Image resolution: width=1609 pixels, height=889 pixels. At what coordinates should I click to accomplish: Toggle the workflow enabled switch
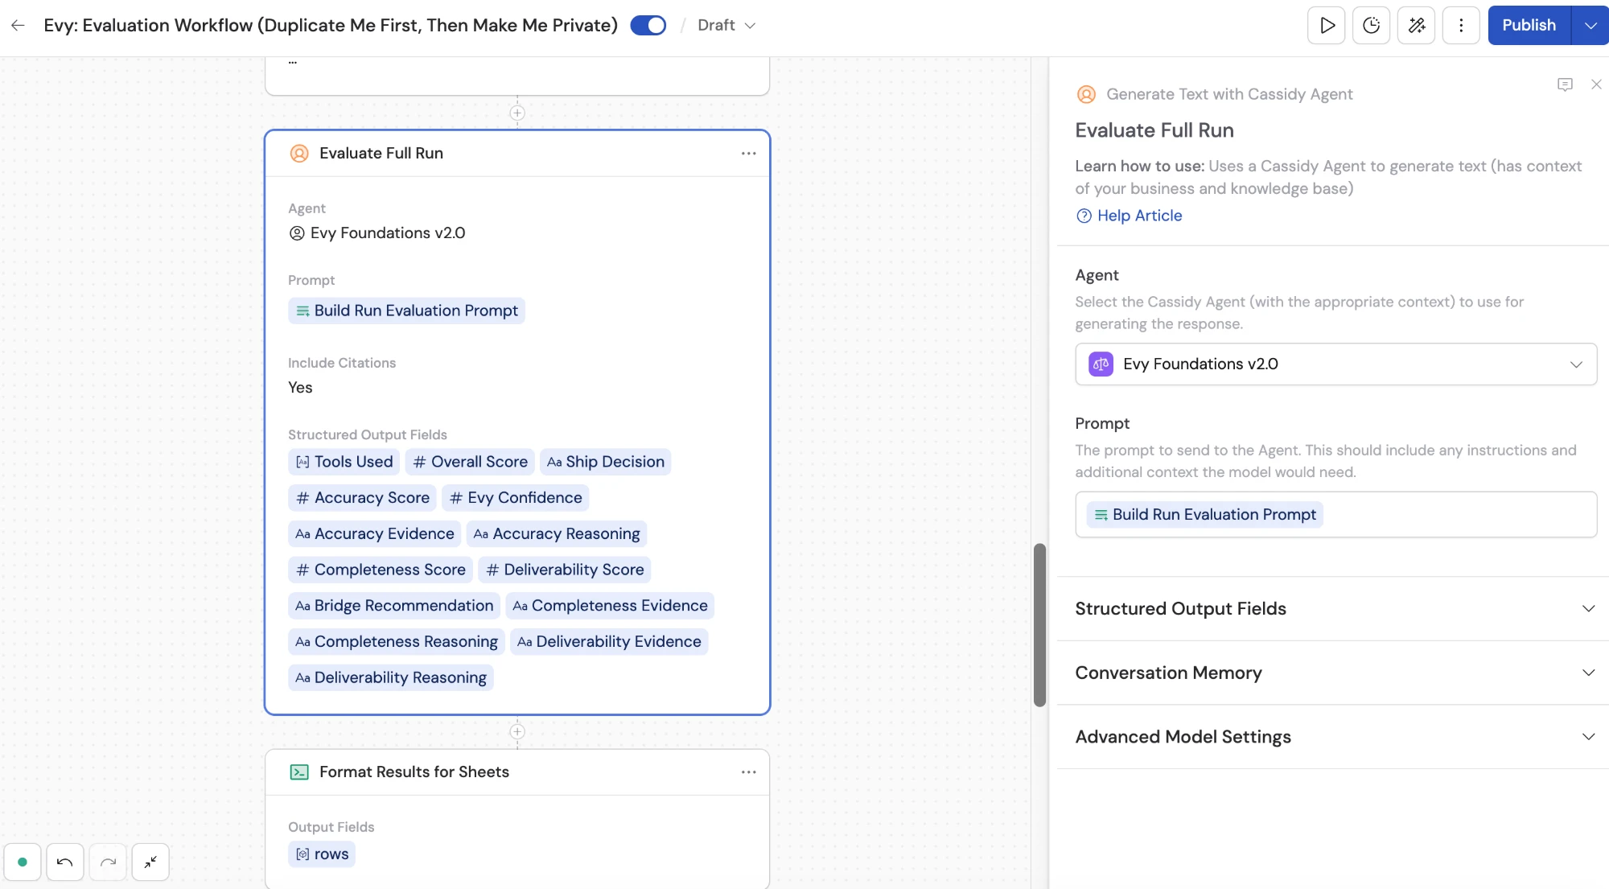tap(648, 25)
